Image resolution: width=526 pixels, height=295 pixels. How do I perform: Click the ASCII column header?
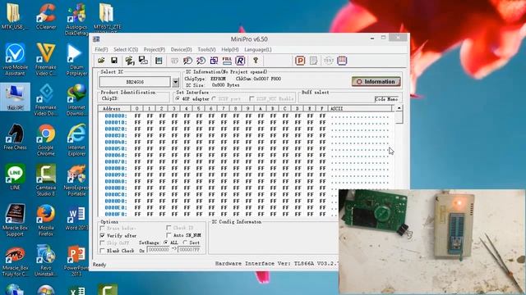360,108
